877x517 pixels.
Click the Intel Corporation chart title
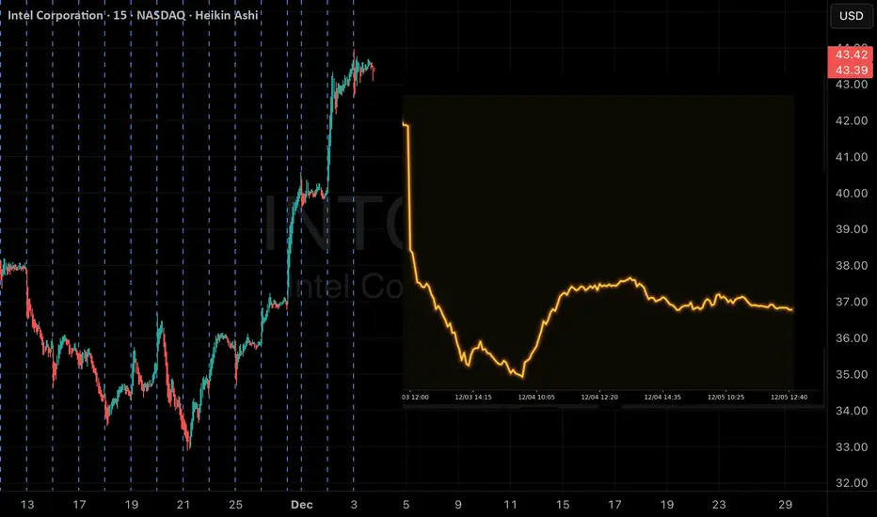point(133,15)
